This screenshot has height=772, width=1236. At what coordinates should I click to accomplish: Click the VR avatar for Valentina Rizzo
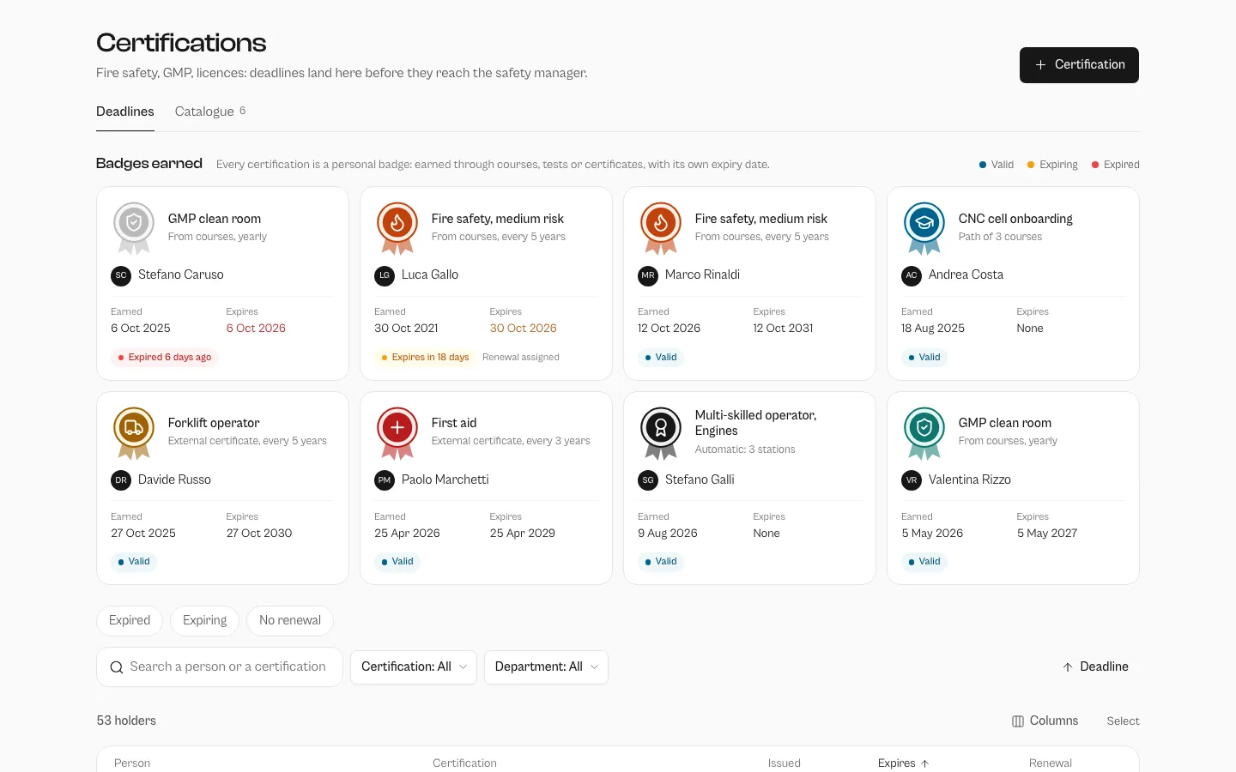tap(912, 480)
